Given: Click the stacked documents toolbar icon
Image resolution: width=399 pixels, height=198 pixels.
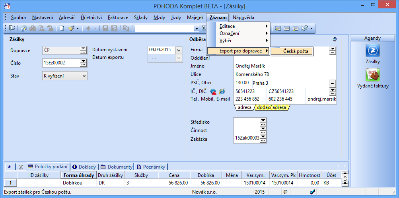Looking at the screenshot, I should coord(23,29).
